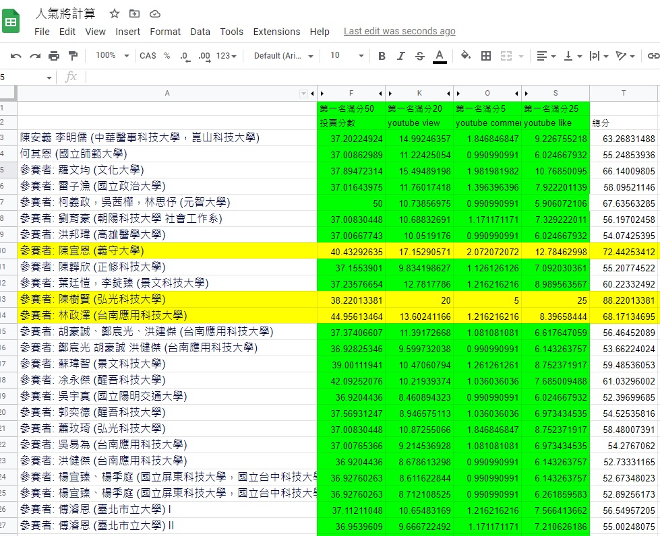The image size is (660, 536).
Task: Expand hidden columns right of K
Action: coord(448,94)
